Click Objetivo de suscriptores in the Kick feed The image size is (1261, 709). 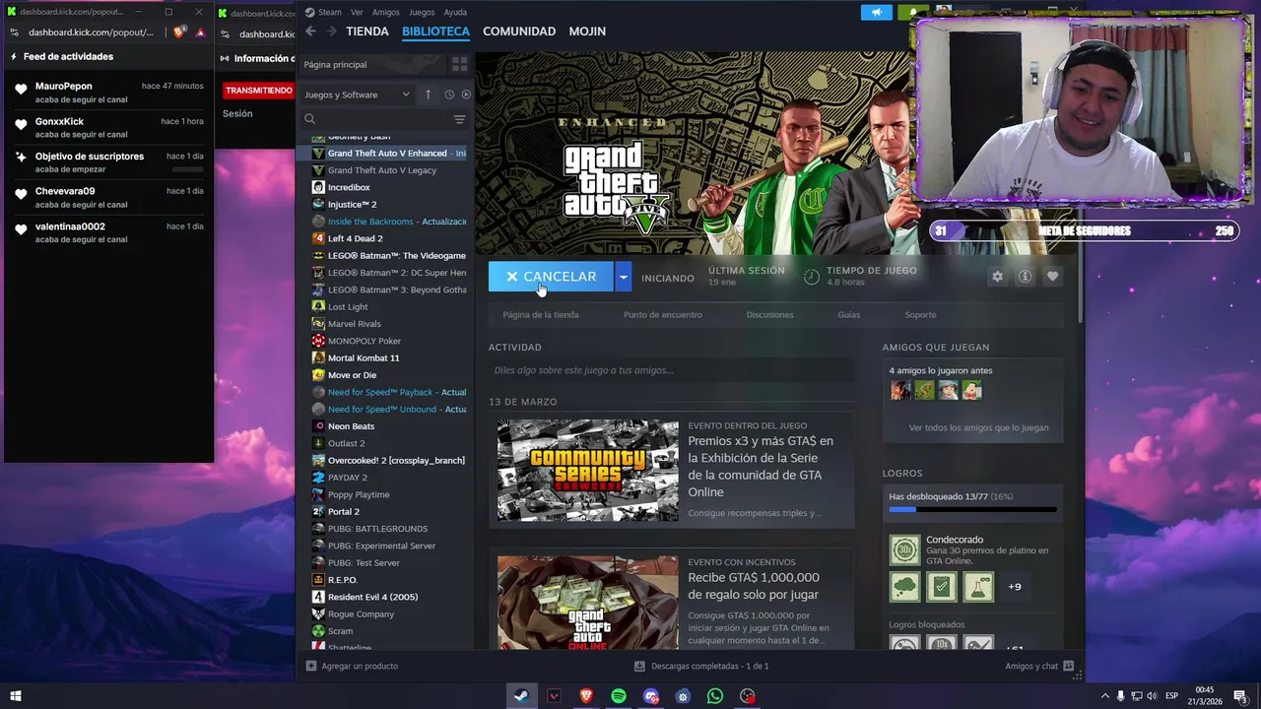tap(90, 157)
